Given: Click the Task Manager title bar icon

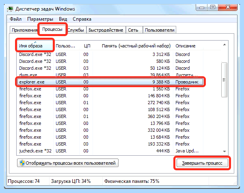Looking at the screenshot, I should (10, 9).
